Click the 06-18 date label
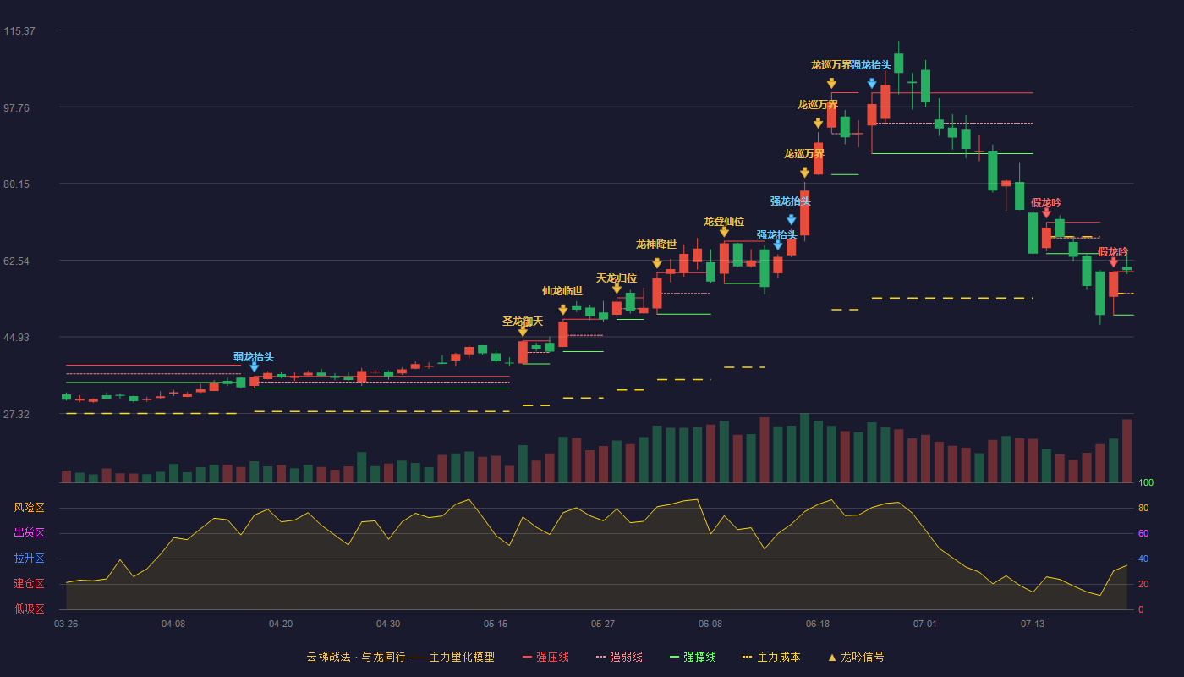 click(x=818, y=624)
